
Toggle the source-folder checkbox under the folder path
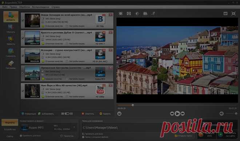point(83,137)
